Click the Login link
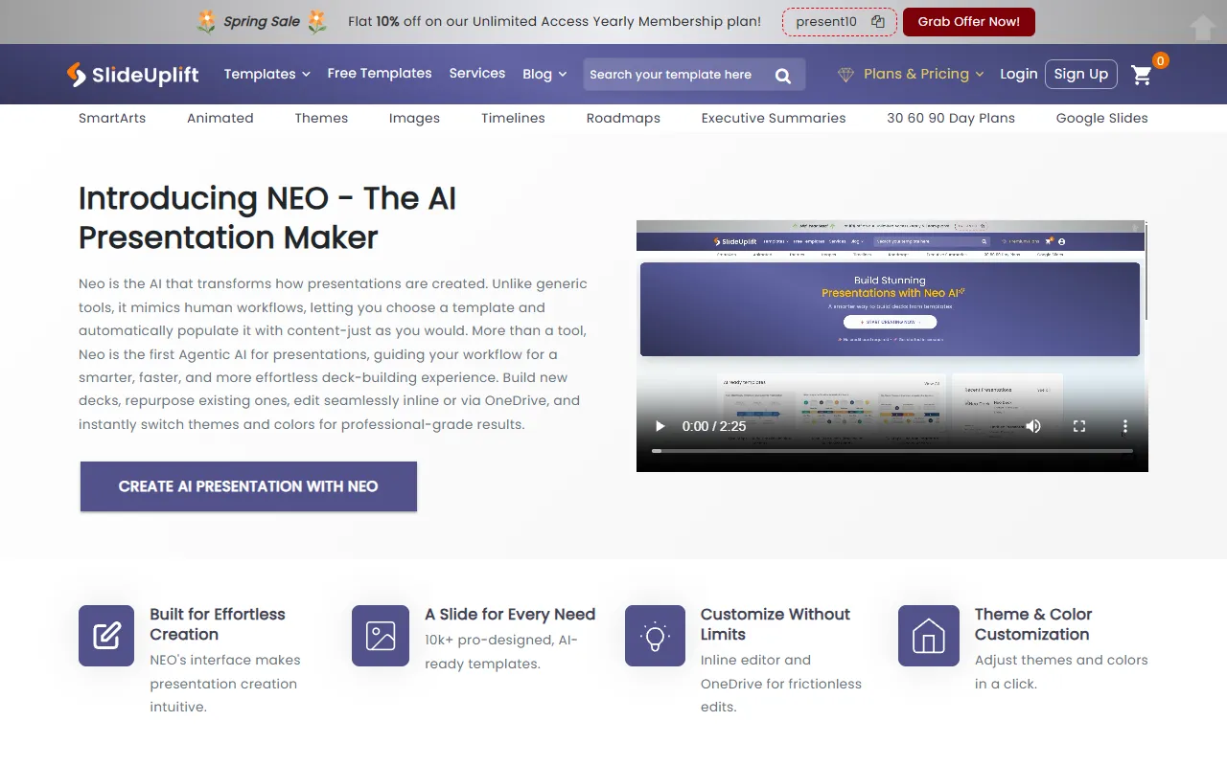Image resolution: width=1227 pixels, height=766 pixels. coord(1019,74)
